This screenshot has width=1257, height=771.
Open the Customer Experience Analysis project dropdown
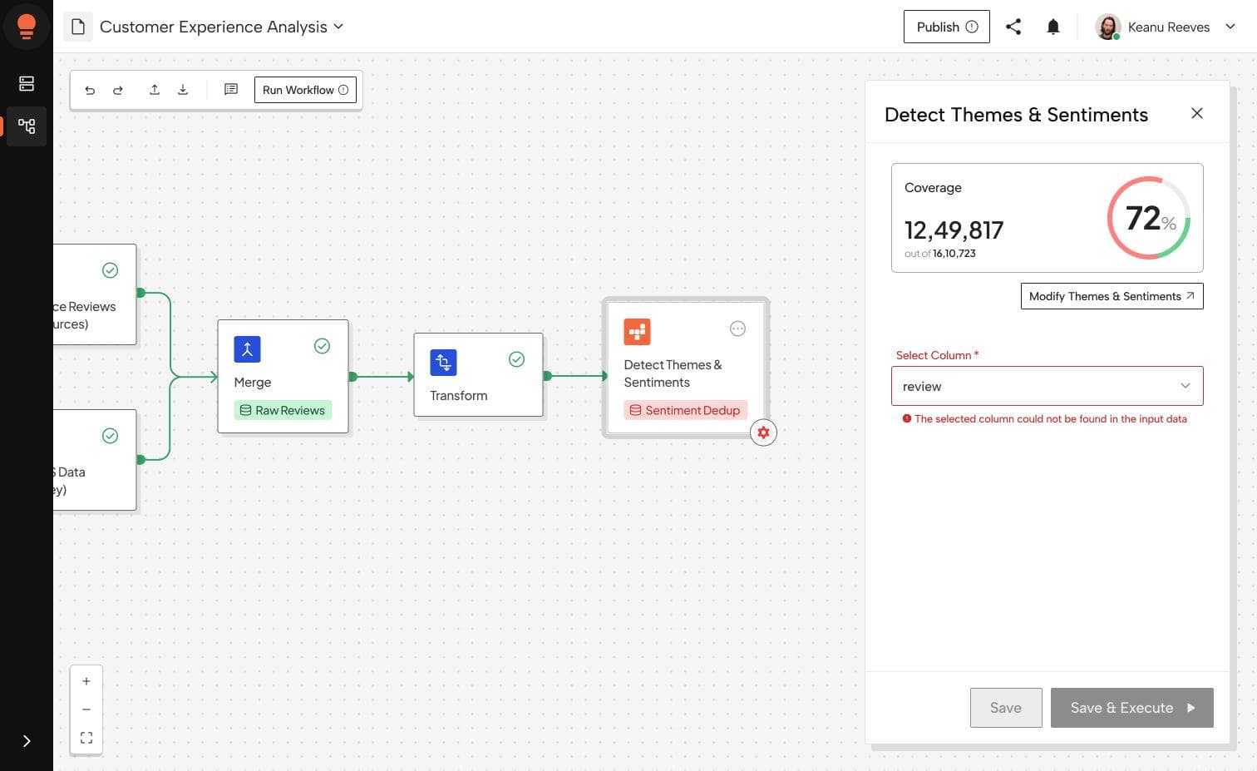pyautogui.click(x=221, y=27)
